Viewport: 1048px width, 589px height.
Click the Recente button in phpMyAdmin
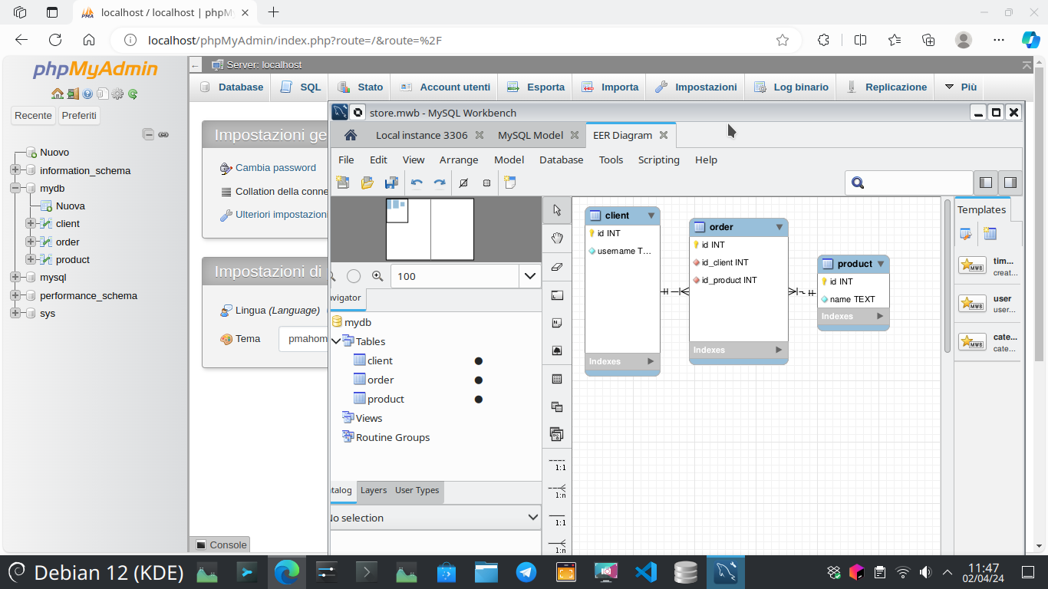click(33, 116)
